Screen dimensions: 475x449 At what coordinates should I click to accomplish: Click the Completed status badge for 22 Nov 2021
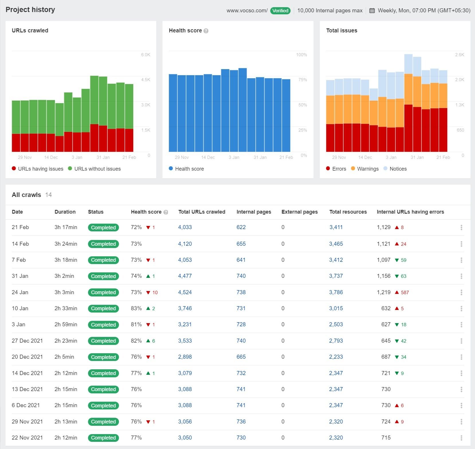tap(103, 438)
